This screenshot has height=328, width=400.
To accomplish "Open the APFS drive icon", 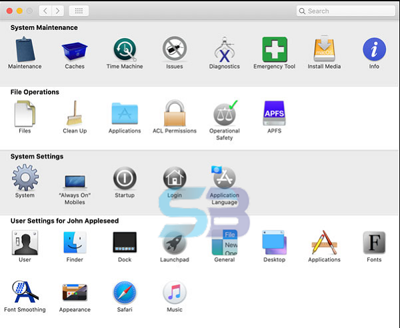I will [x=274, y=113].
